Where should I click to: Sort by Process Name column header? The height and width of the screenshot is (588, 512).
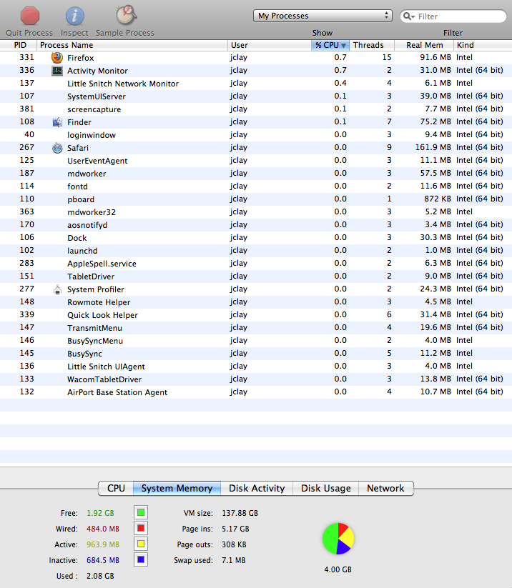(x=132, y=46)
